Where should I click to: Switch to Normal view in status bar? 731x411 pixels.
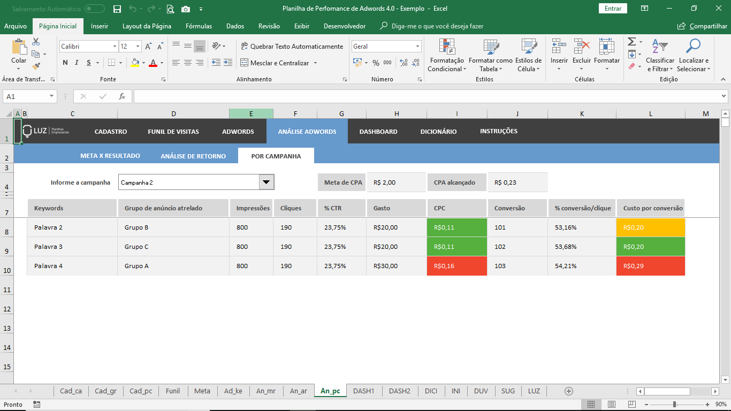[591, 405]
